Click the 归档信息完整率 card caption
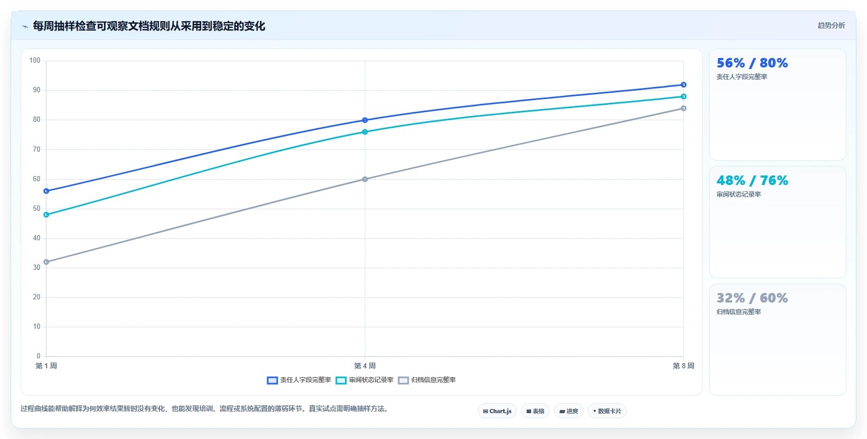The height and width of the screenshot is (439, 867). click(x=739, y=312)
